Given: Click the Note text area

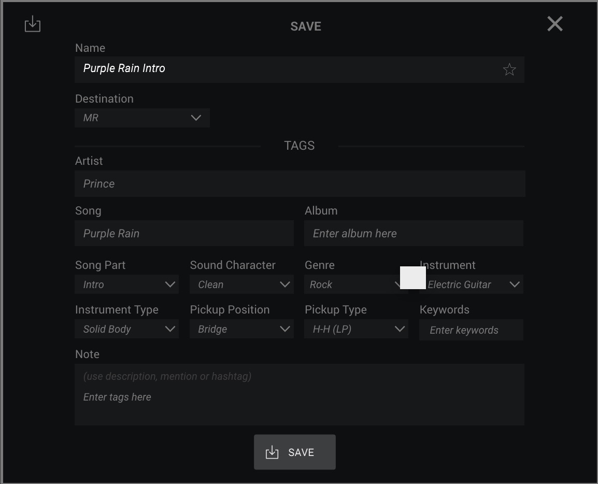Looking at the screenshot, I should [x=300, y=394].
